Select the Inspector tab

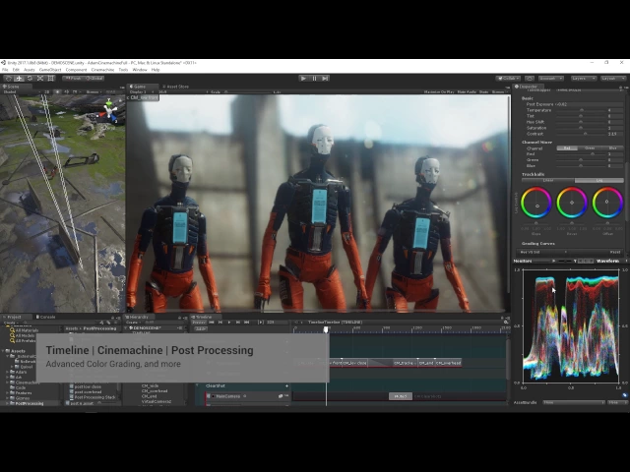coord(527,87)
